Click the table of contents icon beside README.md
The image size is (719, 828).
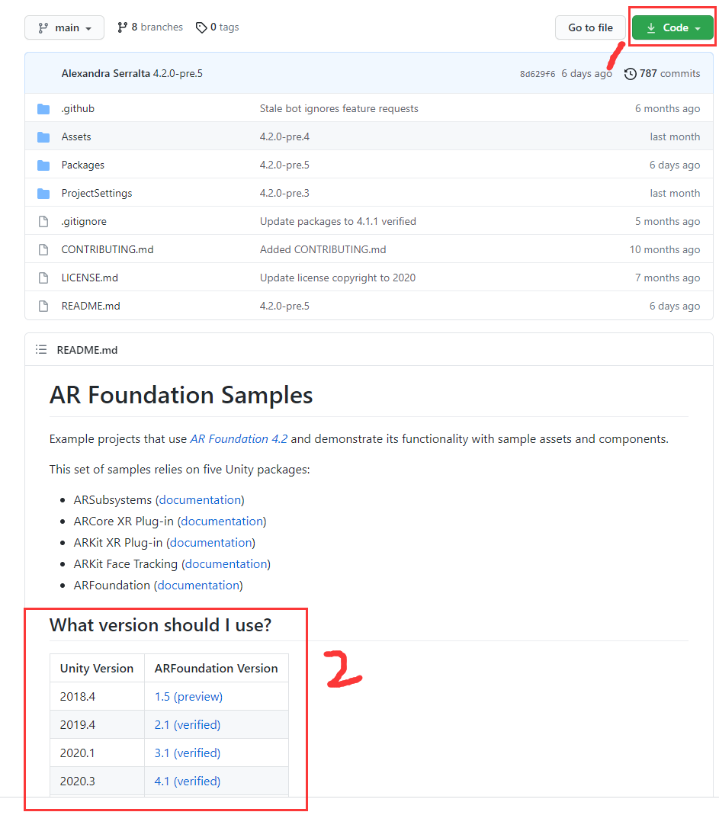pos(41,349)
